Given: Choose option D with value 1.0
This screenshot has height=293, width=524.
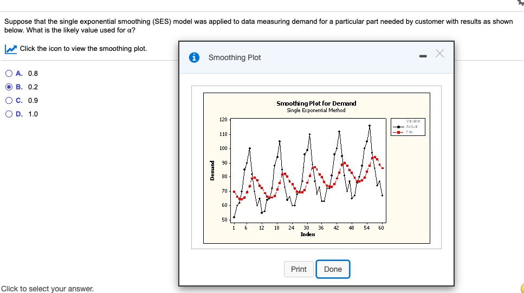Looking at the screenshot, I should click(9, 114).
